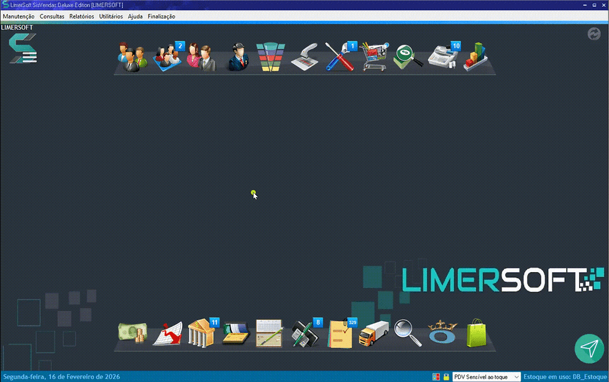
Task: Click the banknote and coins icon
Action: tap(133, 333)
